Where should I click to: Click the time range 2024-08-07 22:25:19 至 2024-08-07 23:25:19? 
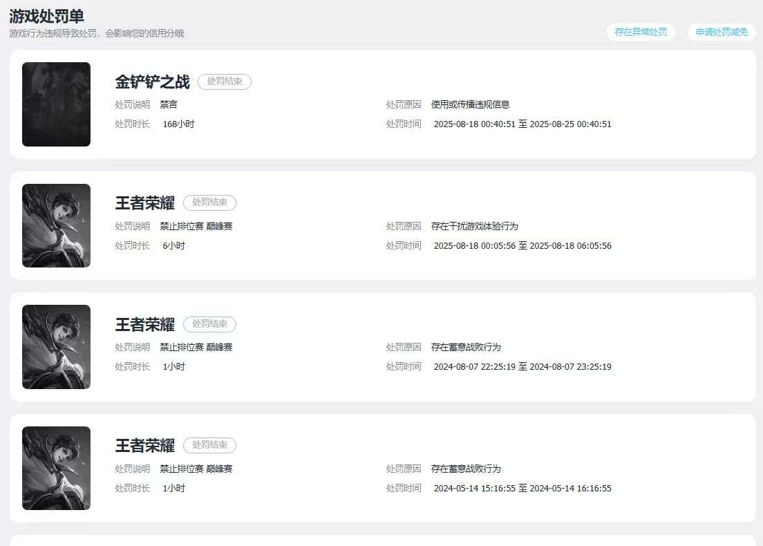[x=522, y=366]
